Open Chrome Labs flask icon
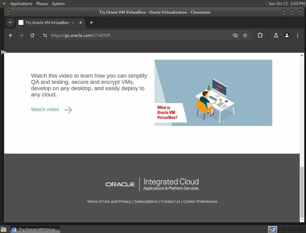The image size is (306, 233). [x=276, y=35]
